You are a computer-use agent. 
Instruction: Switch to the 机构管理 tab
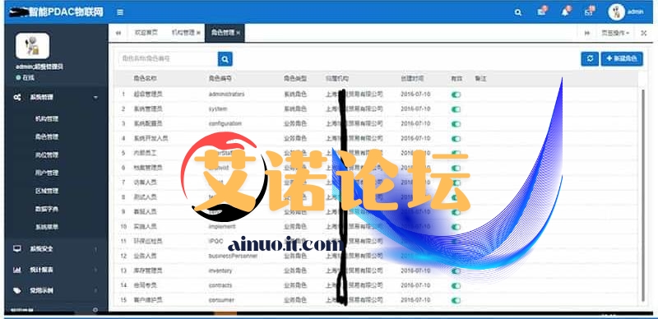tap(183, 33)
